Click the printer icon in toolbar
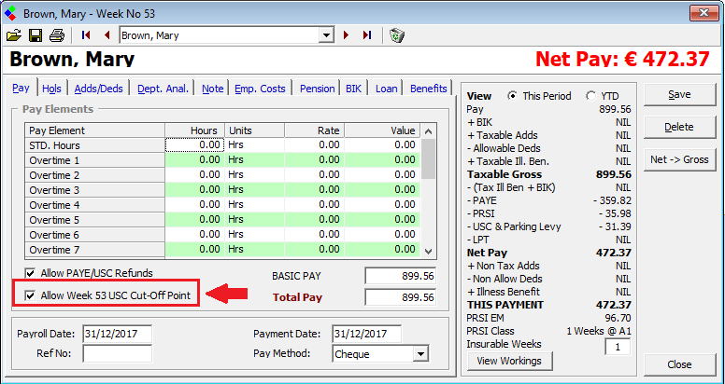The height and width of the screenshot is (384, 725). pyautogui.click(x=56, y=35)
